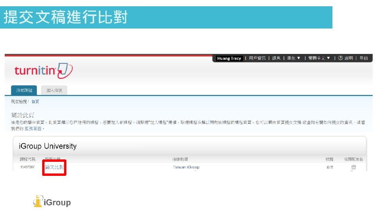Click the Huang Tracy user name
Image resolution: width=375 pixels, height=211 pixels.
(229, 58)
